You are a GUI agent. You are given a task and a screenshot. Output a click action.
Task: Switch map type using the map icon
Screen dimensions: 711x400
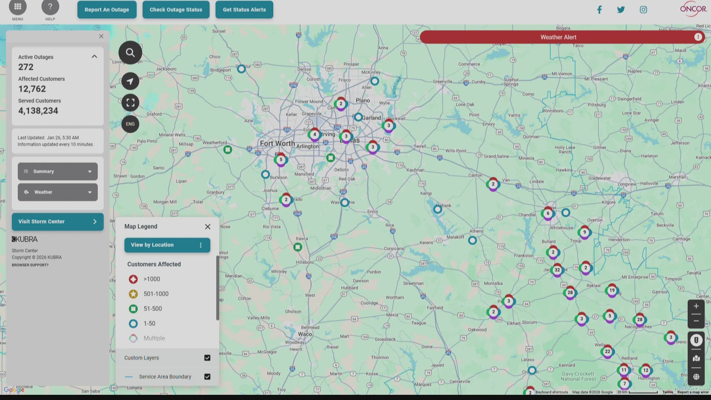(697, 358)
